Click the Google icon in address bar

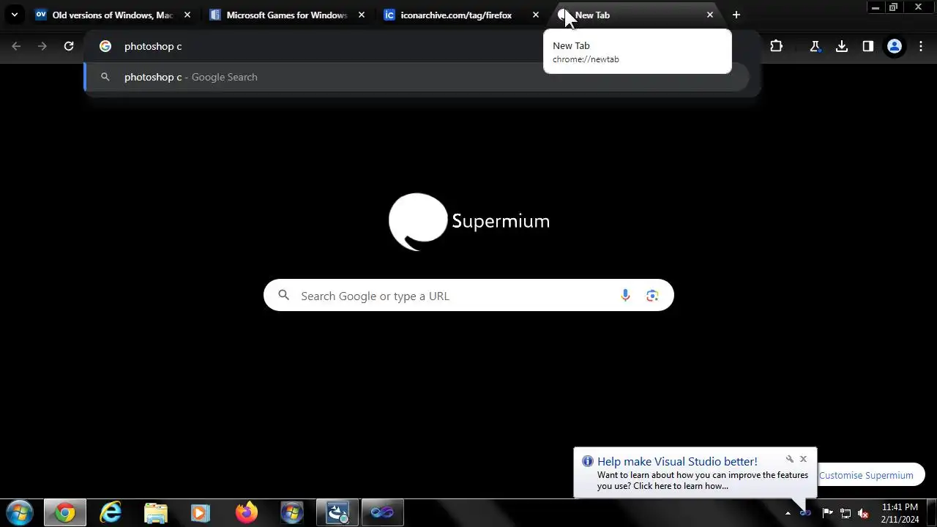point(105,46)
